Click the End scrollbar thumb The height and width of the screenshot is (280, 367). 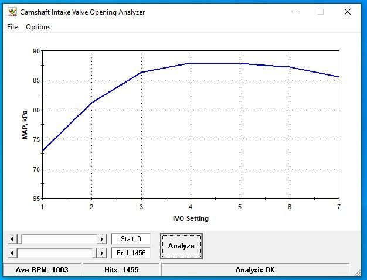click(94, 253)
